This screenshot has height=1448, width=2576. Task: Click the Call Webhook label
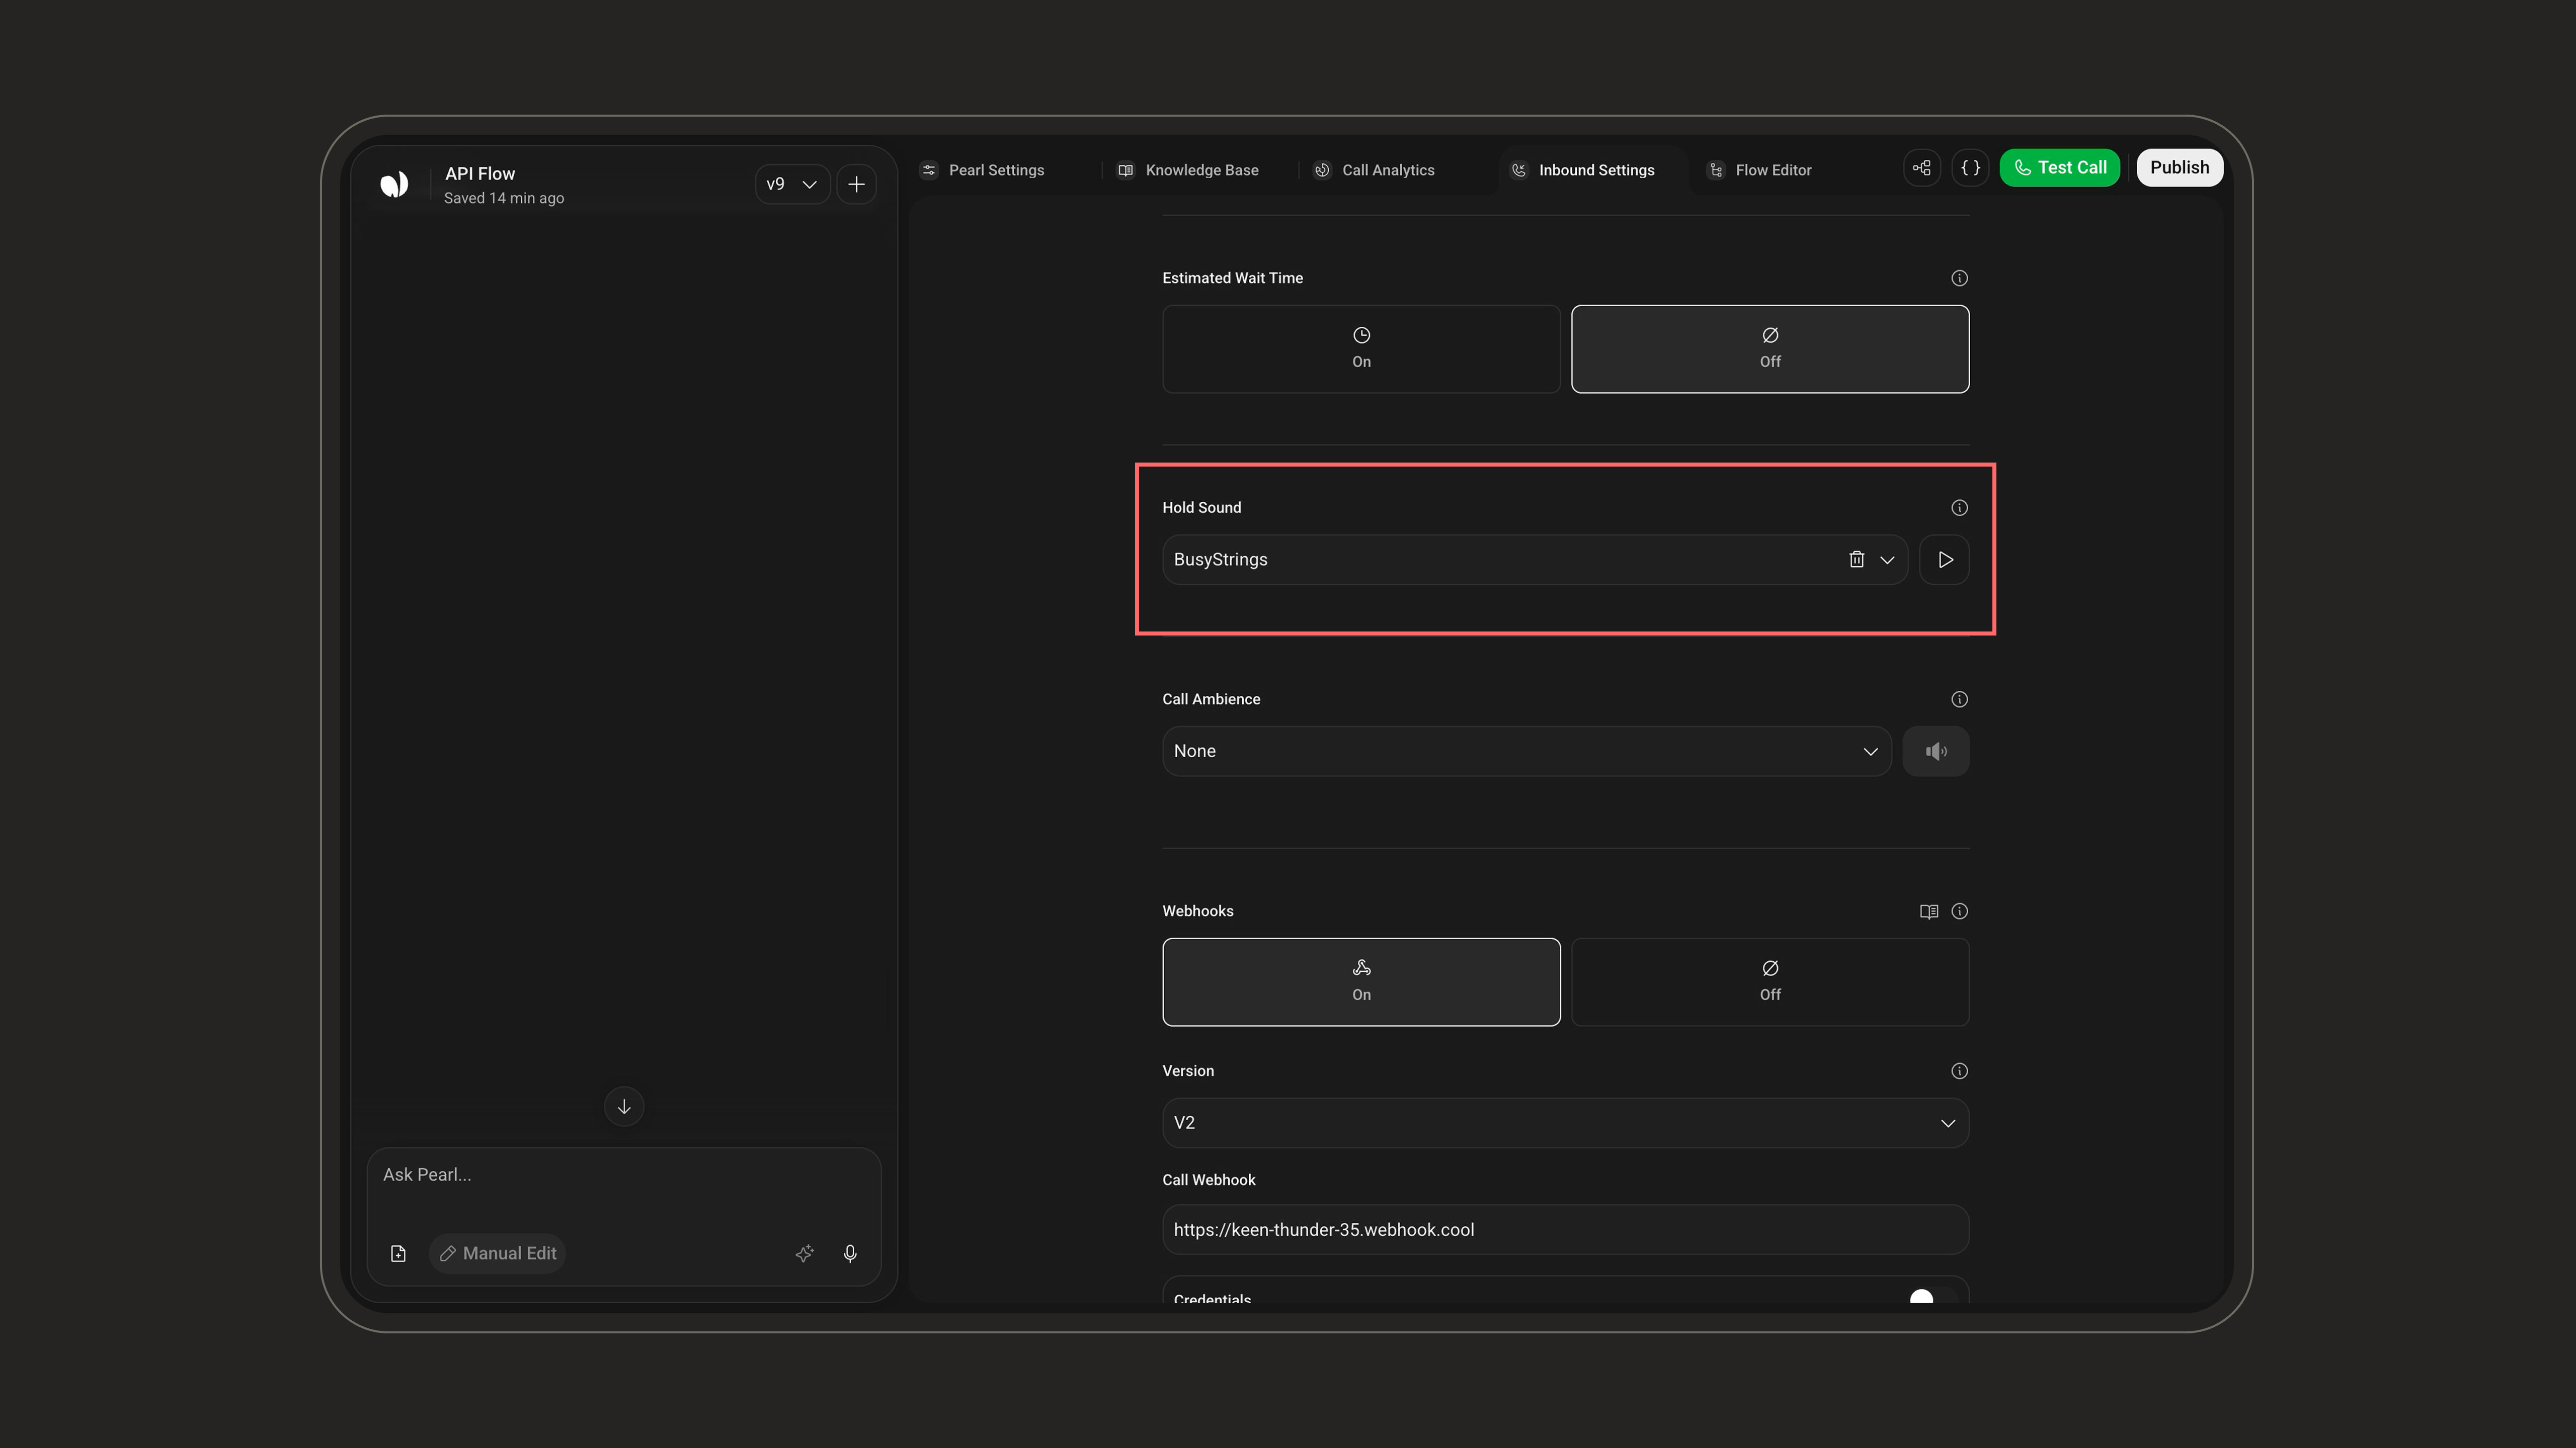click(x=1208, y=1180)
